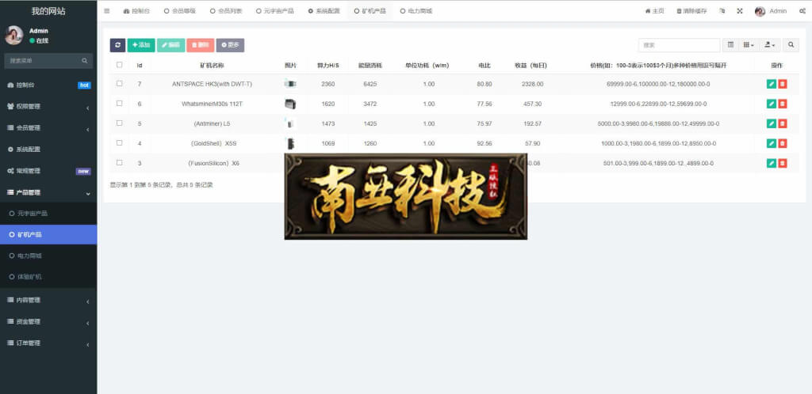Expand 内容管理 in the sidebar

[x=48, y=300]
